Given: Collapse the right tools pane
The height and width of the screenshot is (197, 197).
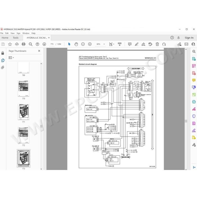Looking at the screenshot, I should pyautogui.click(x=194, y=167).
